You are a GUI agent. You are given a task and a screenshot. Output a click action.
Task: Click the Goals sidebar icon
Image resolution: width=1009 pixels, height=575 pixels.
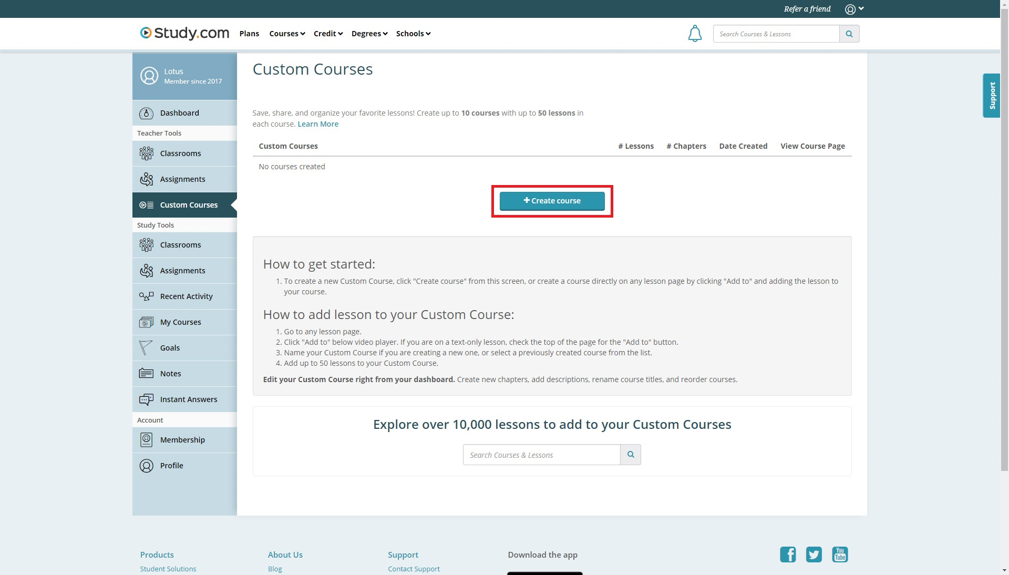(146, 347)
